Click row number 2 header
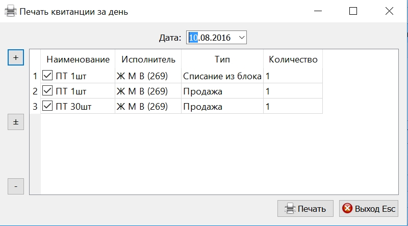The image size is (408, 226). (35, 91)
